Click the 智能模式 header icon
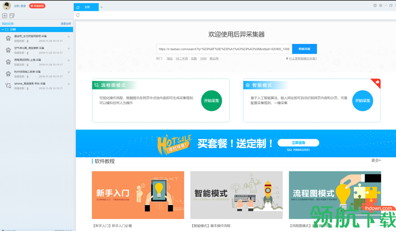Image resolution: width=396 pixels, height=231 pixels. pyautogui.click(x=248, y=85)
